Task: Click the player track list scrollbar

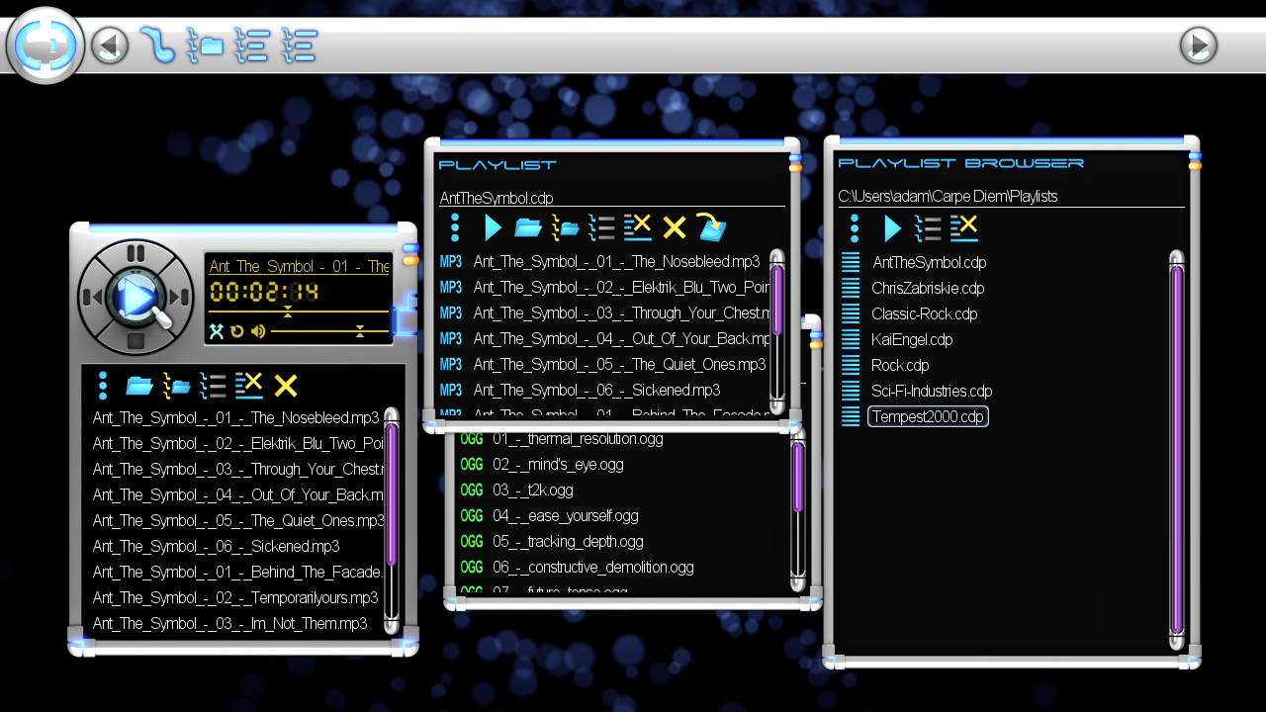Action: point(392,521)
